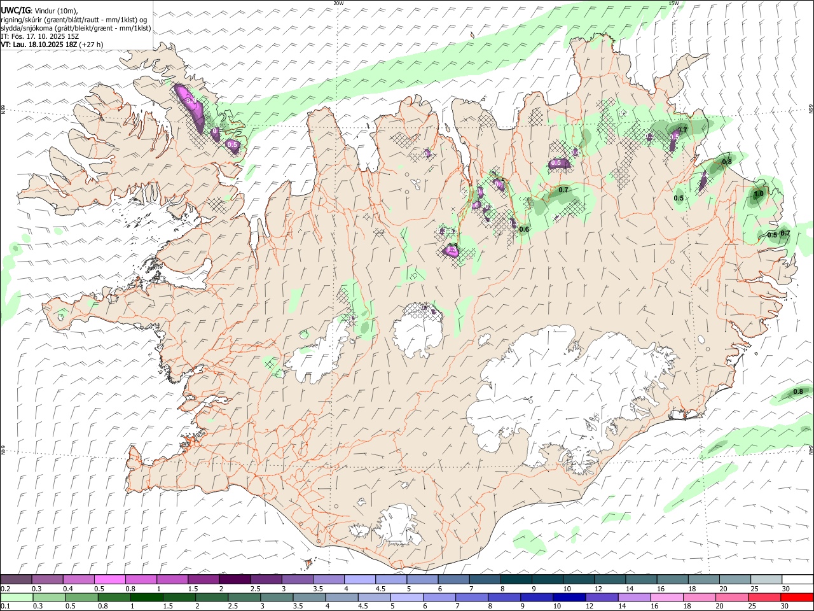This screenshot has width=814, height=611.
Task: Click the '1.0' precipitation value near the east coast
Action: [x=758, y=194]
